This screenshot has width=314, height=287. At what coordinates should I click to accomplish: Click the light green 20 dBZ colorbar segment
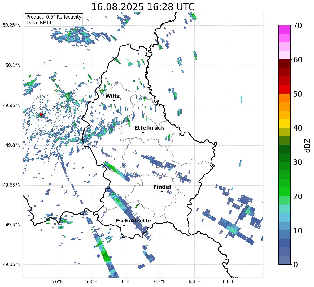click(284, 200)
